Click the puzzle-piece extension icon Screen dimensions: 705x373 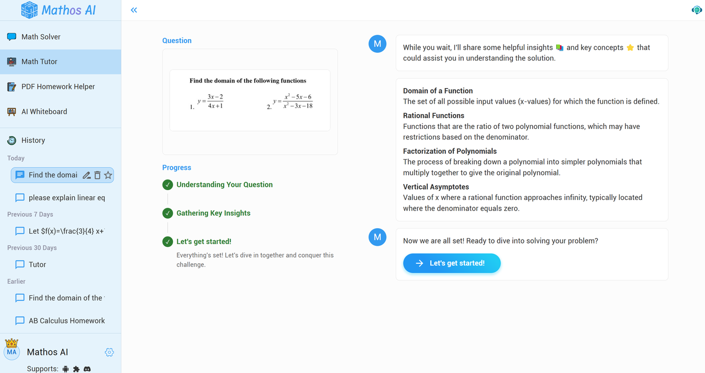[77, 369]
